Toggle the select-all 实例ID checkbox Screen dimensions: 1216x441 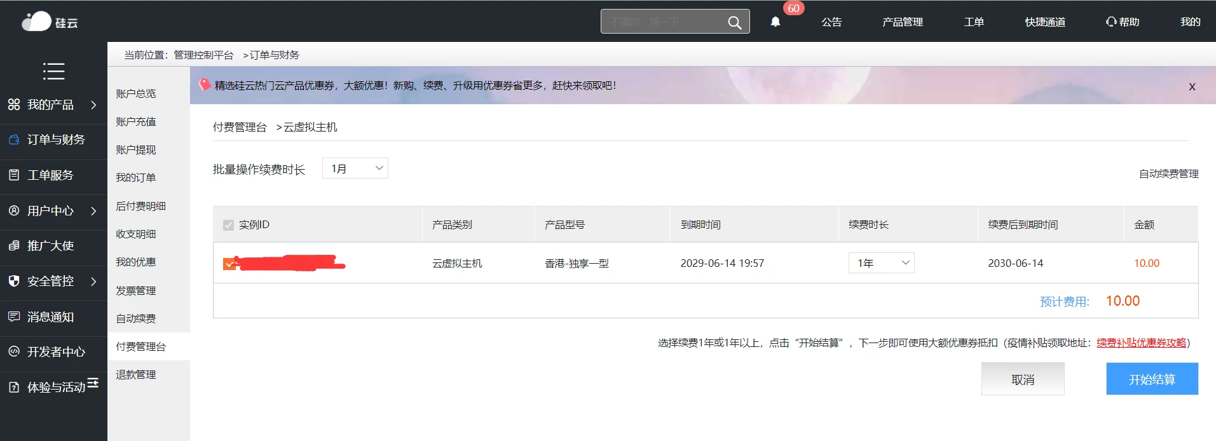pyautogui.click(x=228, y=225)
